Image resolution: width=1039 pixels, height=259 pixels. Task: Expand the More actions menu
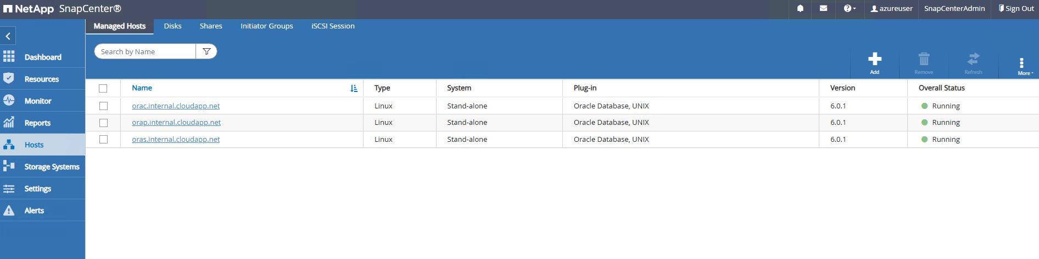[x=1023, y=66]
